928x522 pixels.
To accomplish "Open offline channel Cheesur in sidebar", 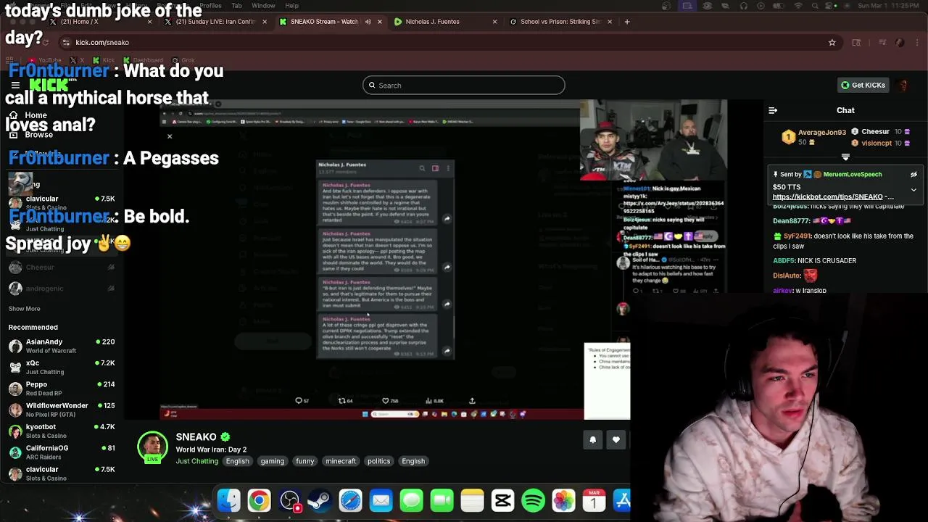I will point(62,267).
